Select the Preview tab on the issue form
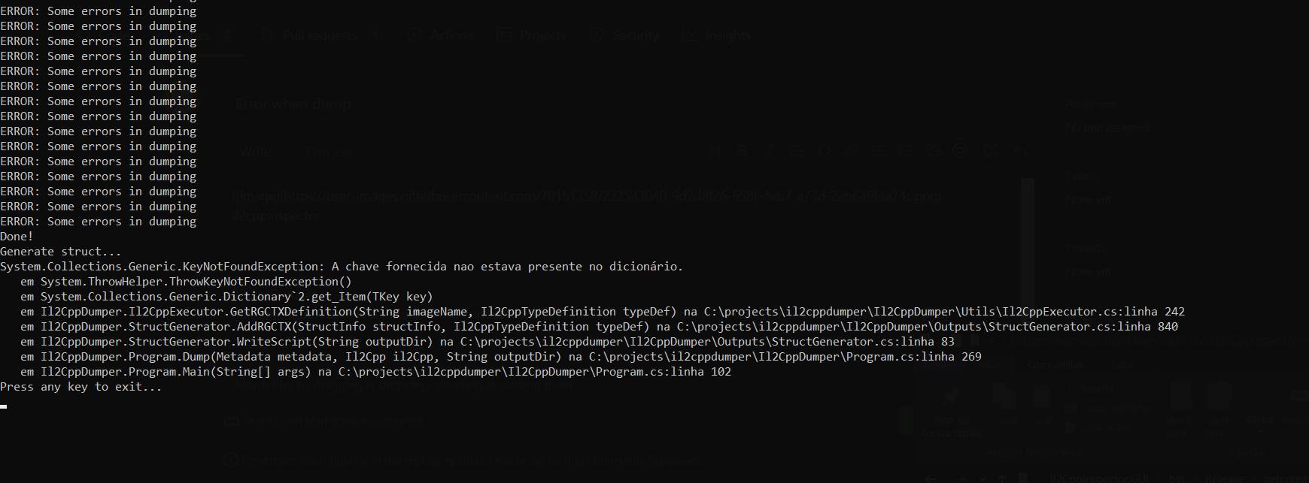This screenshot has height=483, width=1309. pyautogui.click(x=328, y=152)
